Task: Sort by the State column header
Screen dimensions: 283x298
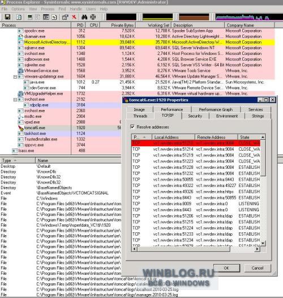Action: [x=249, y=137]
